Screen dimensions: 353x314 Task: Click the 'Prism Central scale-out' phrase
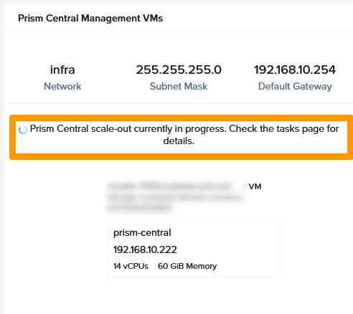click(80, 129)
